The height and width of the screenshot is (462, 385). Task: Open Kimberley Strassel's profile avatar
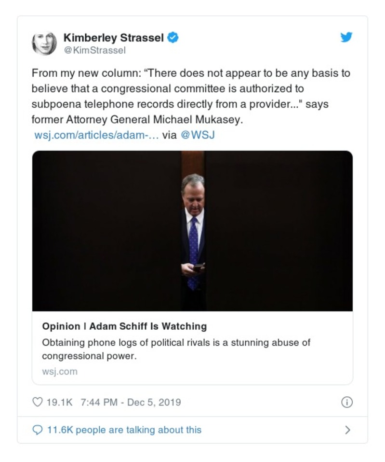coord(44,43)
